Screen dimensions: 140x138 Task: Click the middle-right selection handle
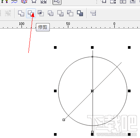coord(129,91)
